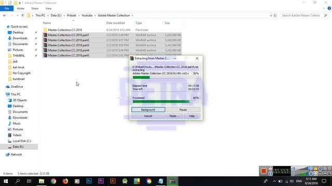Open the View ribbon tab
The image size is (332, 186).
(x=48, y=8)
